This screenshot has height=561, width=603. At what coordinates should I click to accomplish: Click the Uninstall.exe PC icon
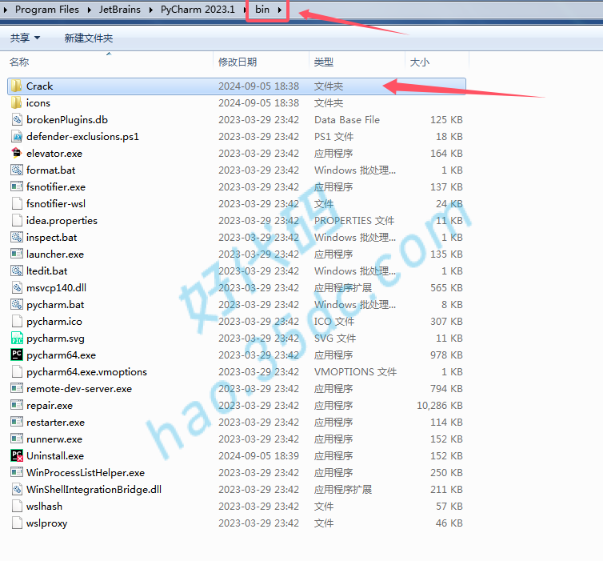click(x=17, y=455)
